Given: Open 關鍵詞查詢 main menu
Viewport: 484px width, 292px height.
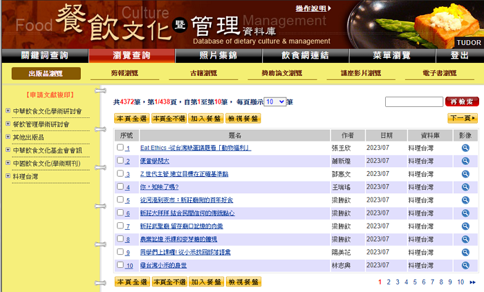Looking at the screenshot, I should [x=45, y=55].
